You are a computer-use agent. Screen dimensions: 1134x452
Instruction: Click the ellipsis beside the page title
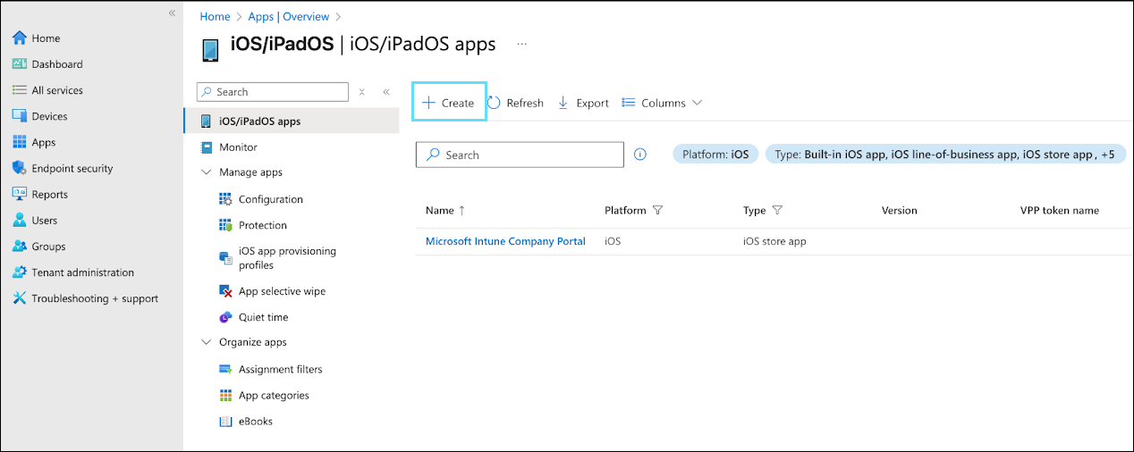coord(522,43)
